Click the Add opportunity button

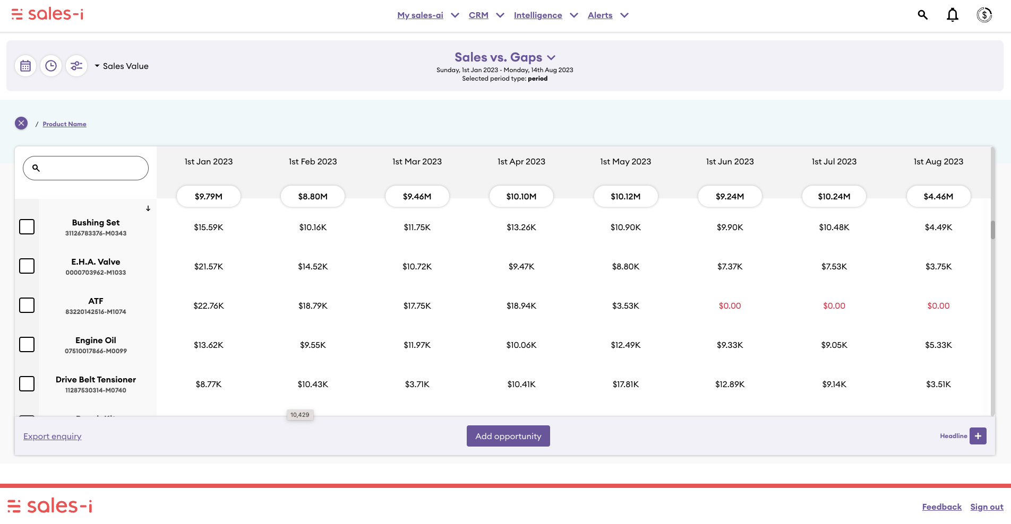pos(508,436)
